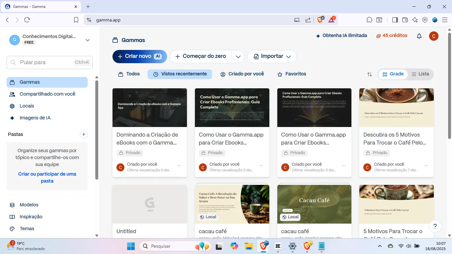Open Imagens de IA in the sidebar

[47, 118]
